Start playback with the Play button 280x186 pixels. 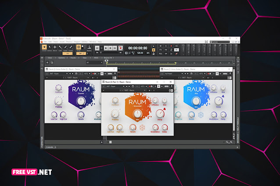[106, 48]
